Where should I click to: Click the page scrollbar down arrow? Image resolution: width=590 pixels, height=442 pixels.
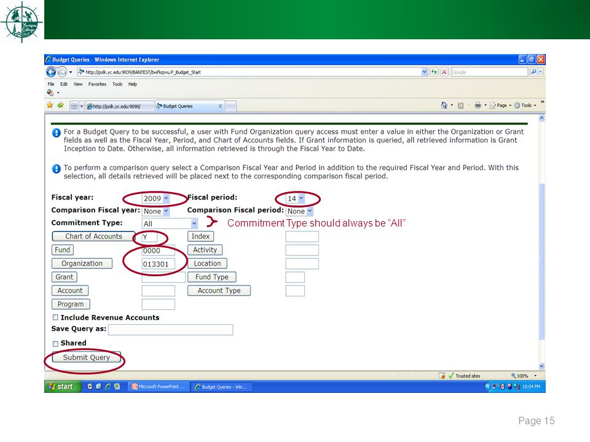click(541, 366)
